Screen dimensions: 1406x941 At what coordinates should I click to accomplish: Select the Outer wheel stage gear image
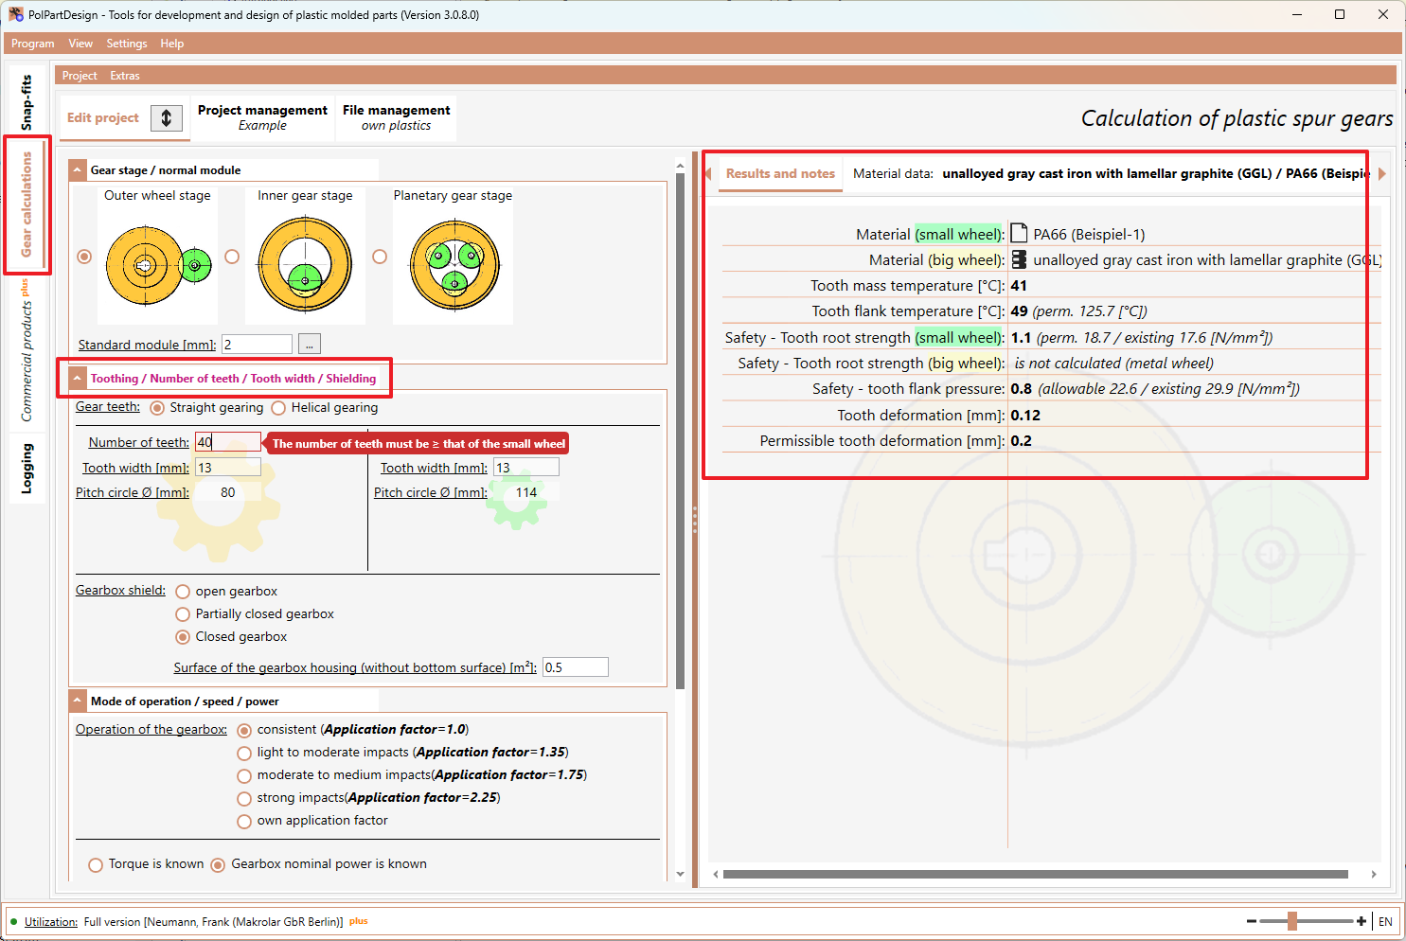(158, 265)
